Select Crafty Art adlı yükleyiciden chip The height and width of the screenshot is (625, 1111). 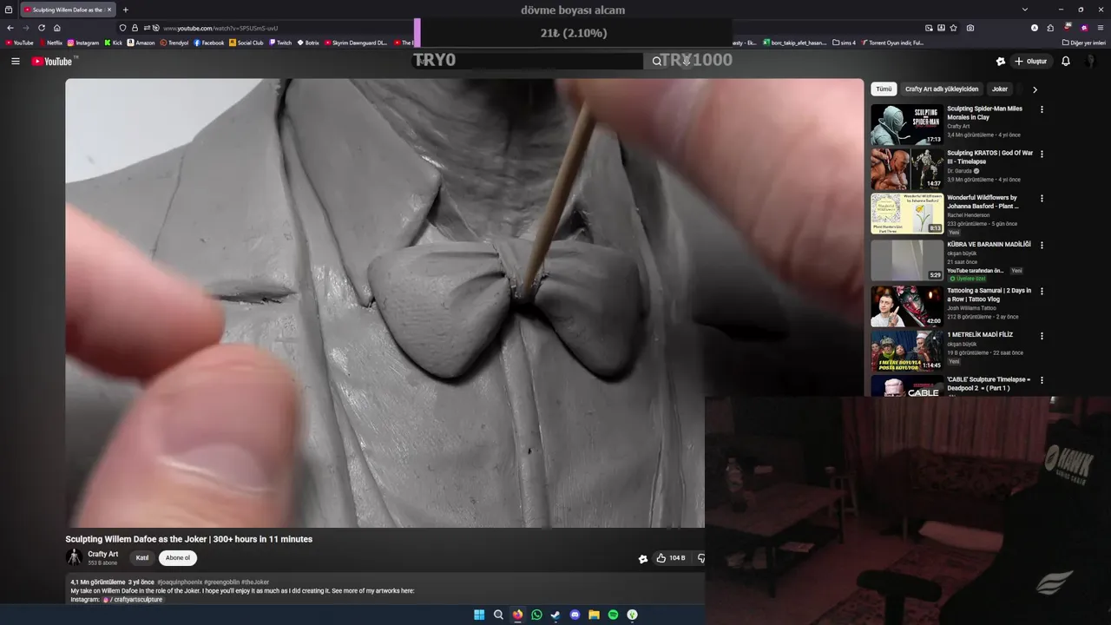click(x=942, y=89)
